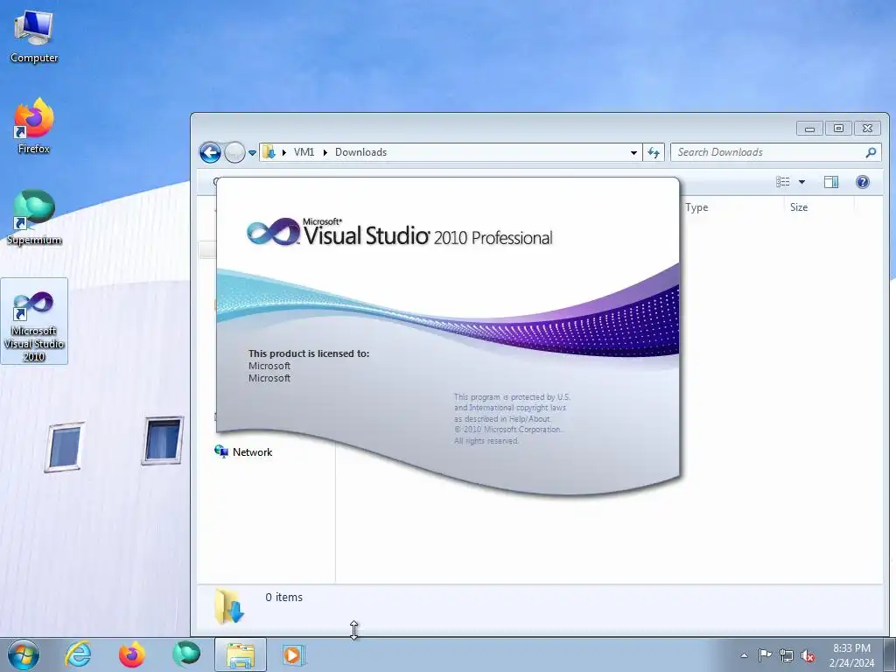
Task: Show hidden tray icons arrow
Action: point(744,655)
